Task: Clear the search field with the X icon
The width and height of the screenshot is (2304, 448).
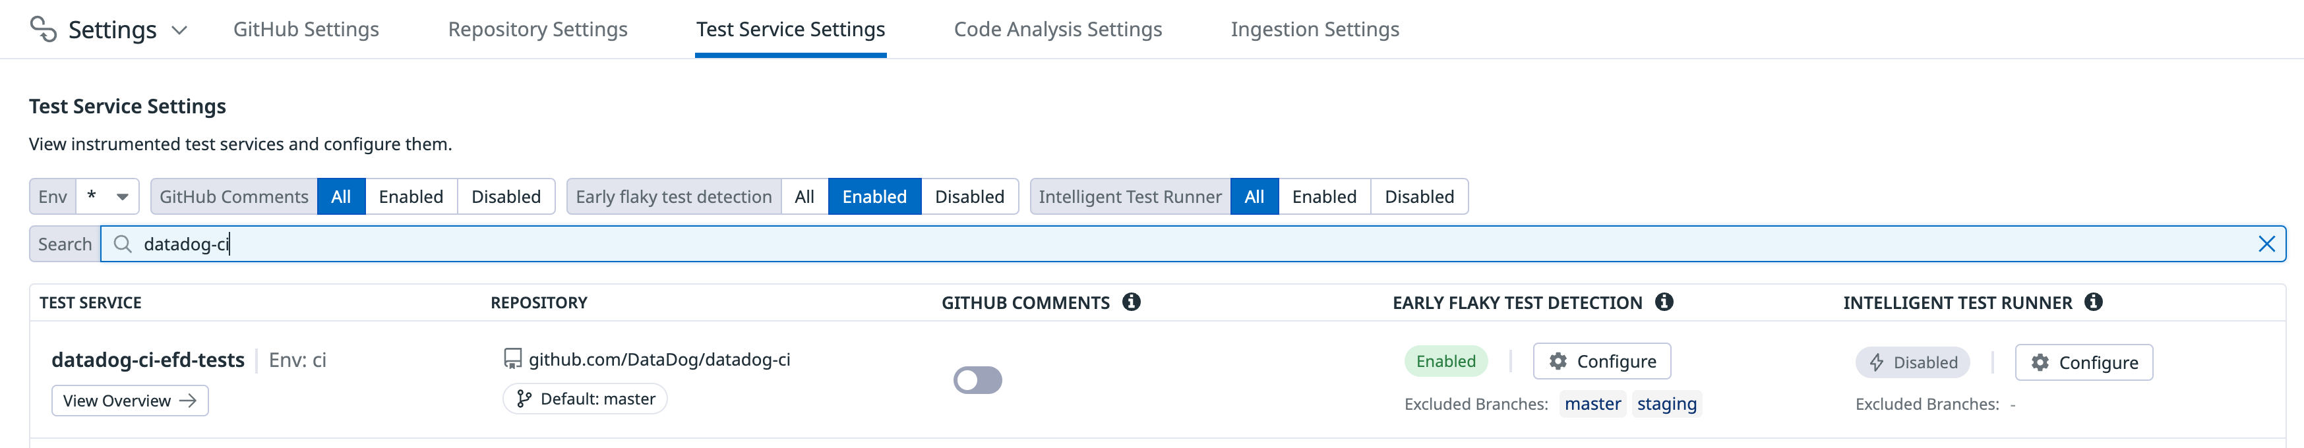Action: coord(2266,244)
